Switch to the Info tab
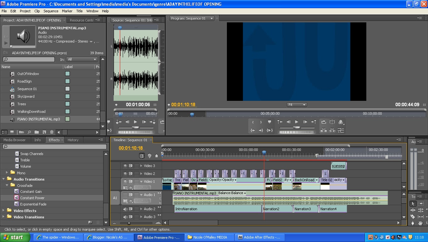Screen dimensions: 428x242 pos(37,140)
